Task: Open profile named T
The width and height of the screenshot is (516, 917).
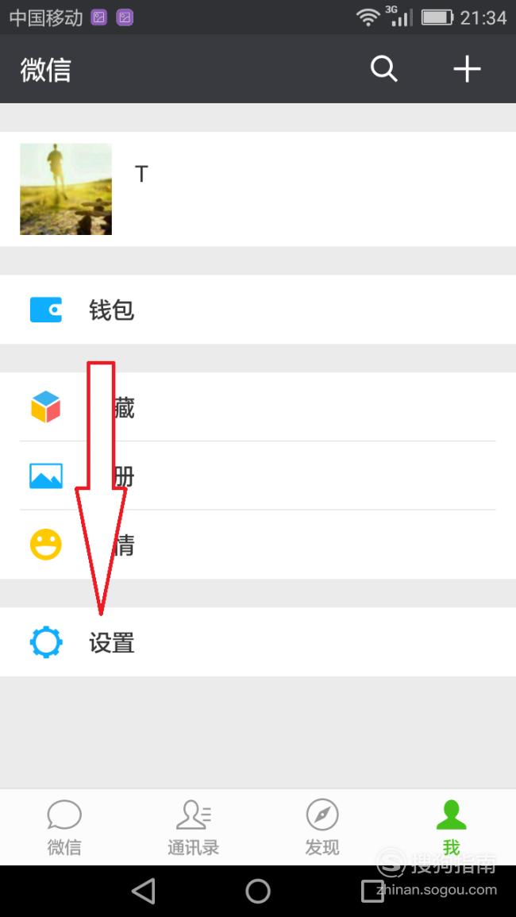Action: click(258, 189)
